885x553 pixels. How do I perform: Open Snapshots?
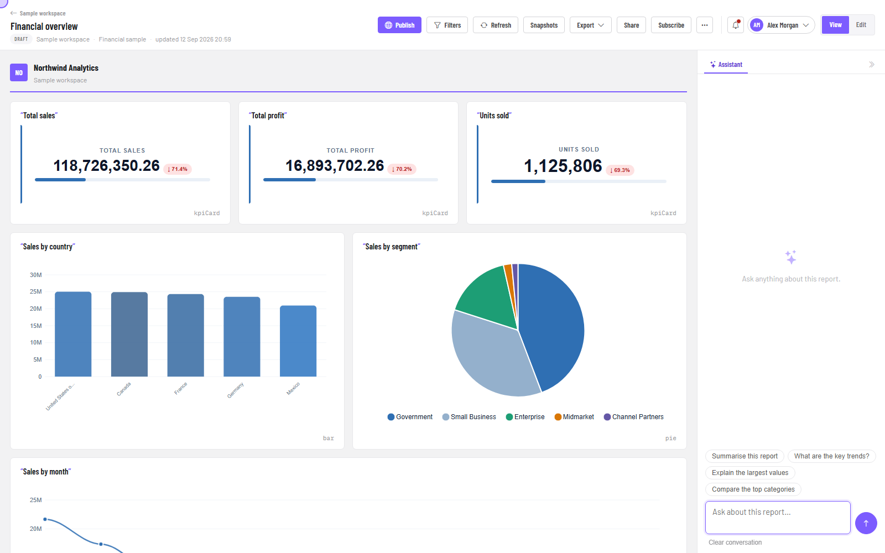(x=544, y=25)
